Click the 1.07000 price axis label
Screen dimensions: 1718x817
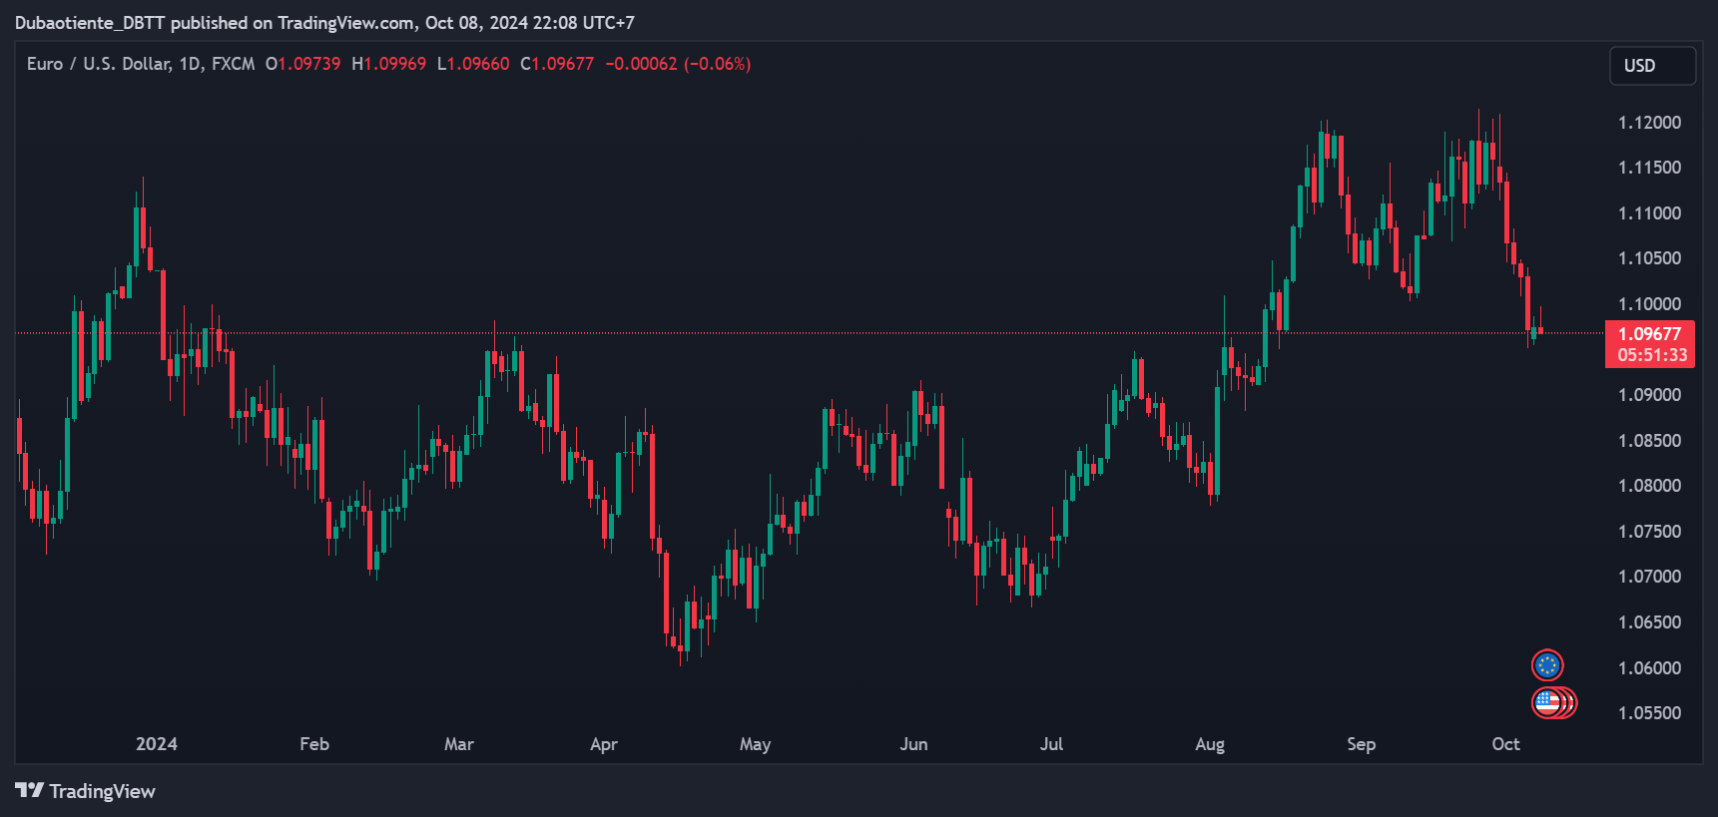(x=1649, y=577)
